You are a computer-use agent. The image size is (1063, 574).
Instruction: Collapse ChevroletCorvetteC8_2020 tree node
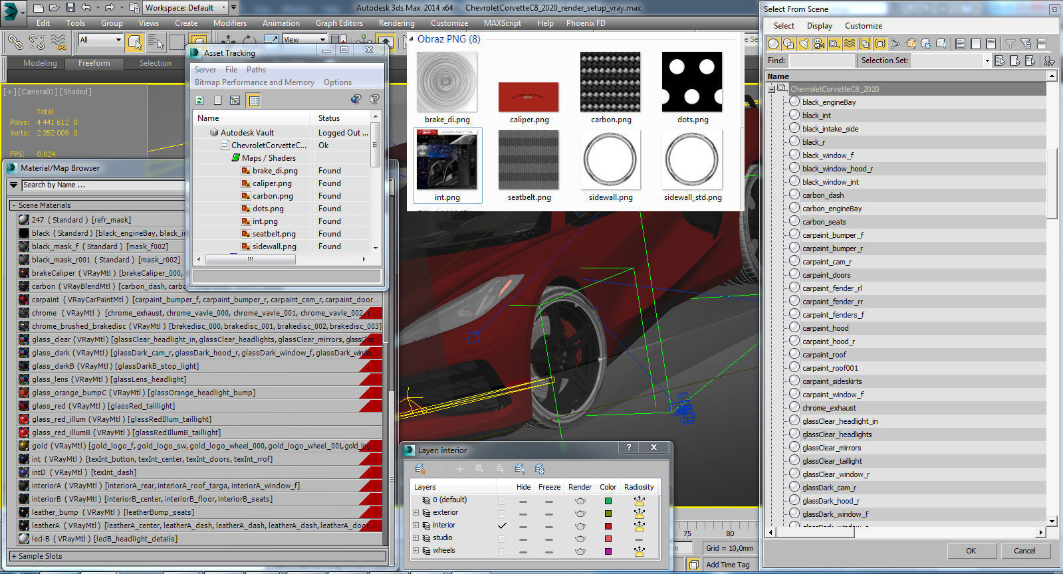pyautogui.click(x=772, y=88)
